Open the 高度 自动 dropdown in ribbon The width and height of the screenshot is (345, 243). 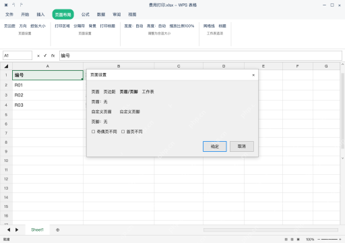point(156,26)
